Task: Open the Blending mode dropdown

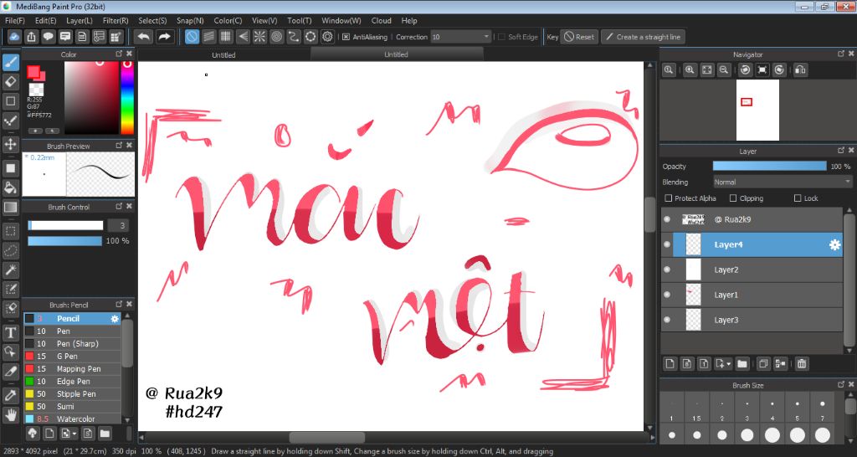Action: pos(783,182)
